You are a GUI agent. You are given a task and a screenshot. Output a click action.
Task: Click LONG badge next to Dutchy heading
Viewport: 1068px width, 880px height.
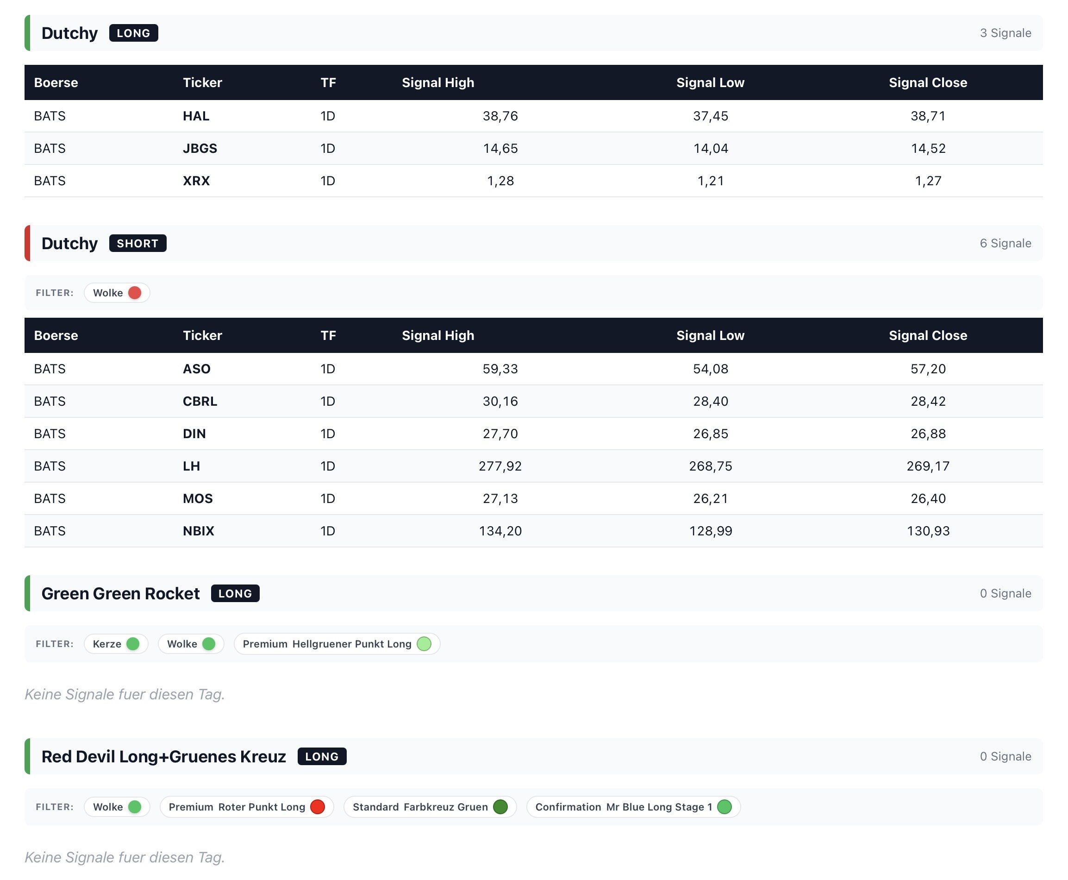pos(133,33)
